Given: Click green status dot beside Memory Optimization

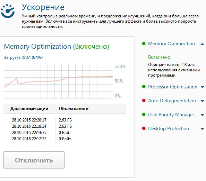Looking at the screenshot, I should [x=144, y=44].
